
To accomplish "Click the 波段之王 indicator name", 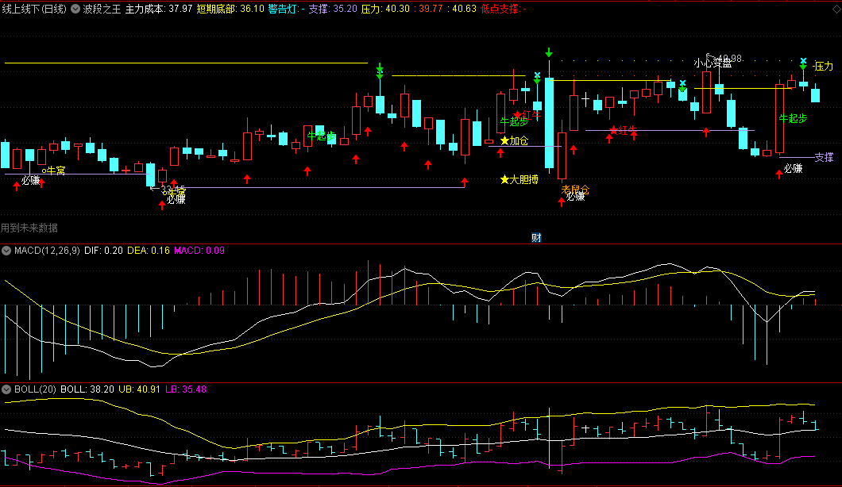I will tap(102, 9).
